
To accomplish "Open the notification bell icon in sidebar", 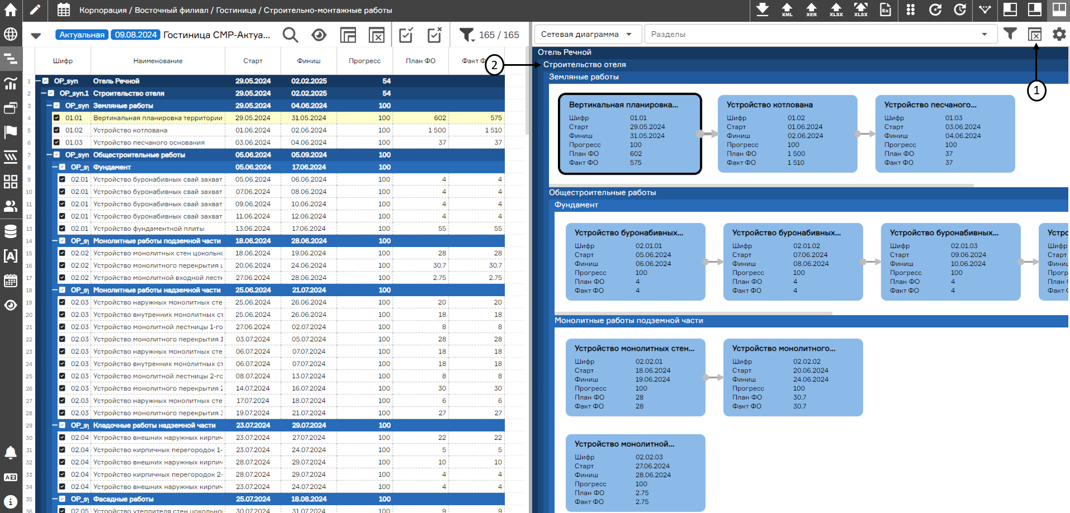I will (11, 452).
